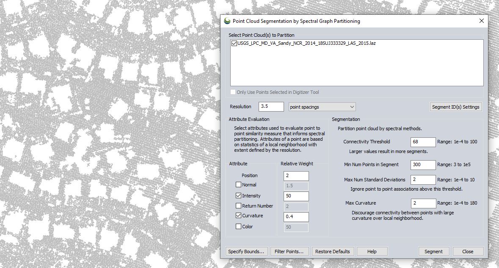This screenshot has width=499, height=268.
Task: Click the Specify Bounds... button
Action: [246, 251]
